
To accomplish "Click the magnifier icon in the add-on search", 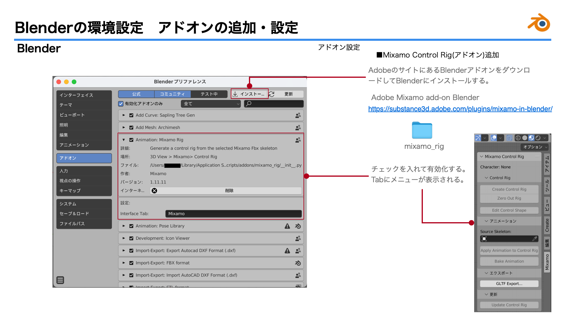I will click(249, 104).
